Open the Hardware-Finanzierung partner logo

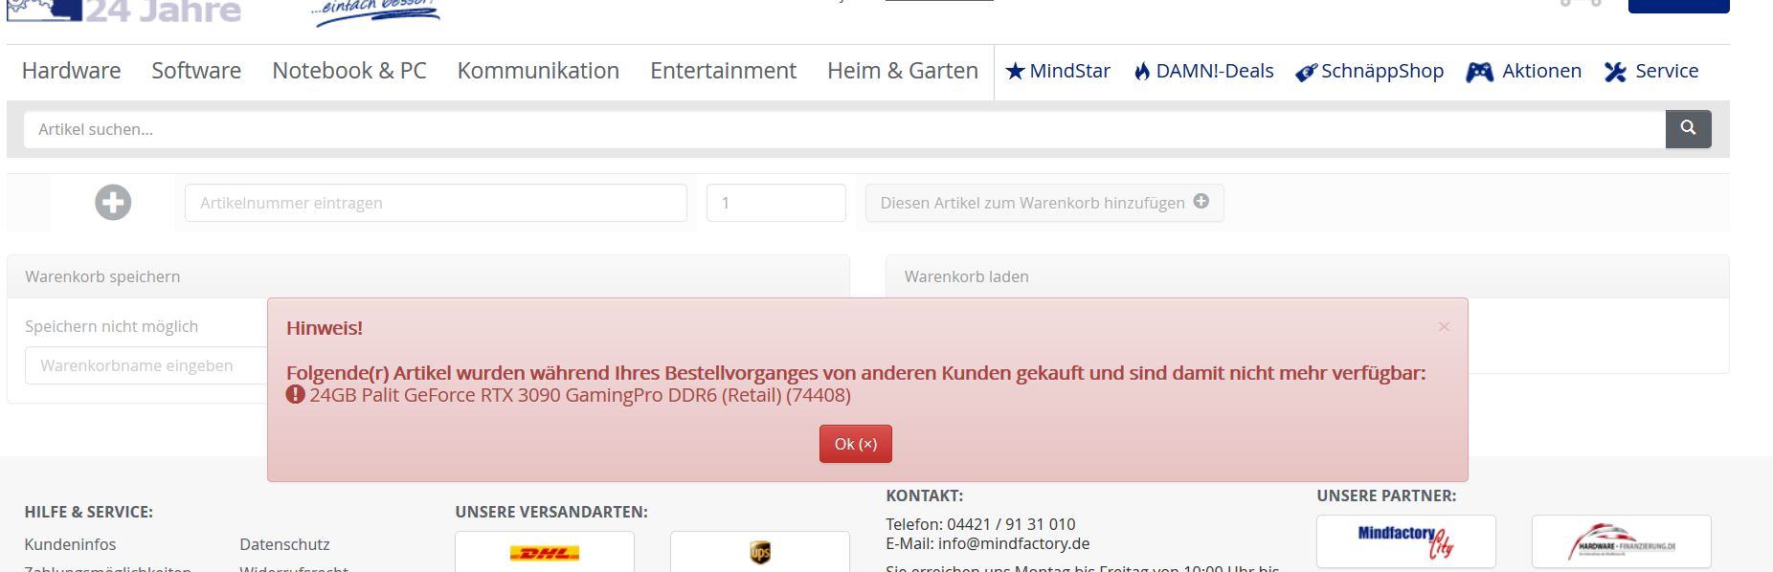pos(1622,541)
